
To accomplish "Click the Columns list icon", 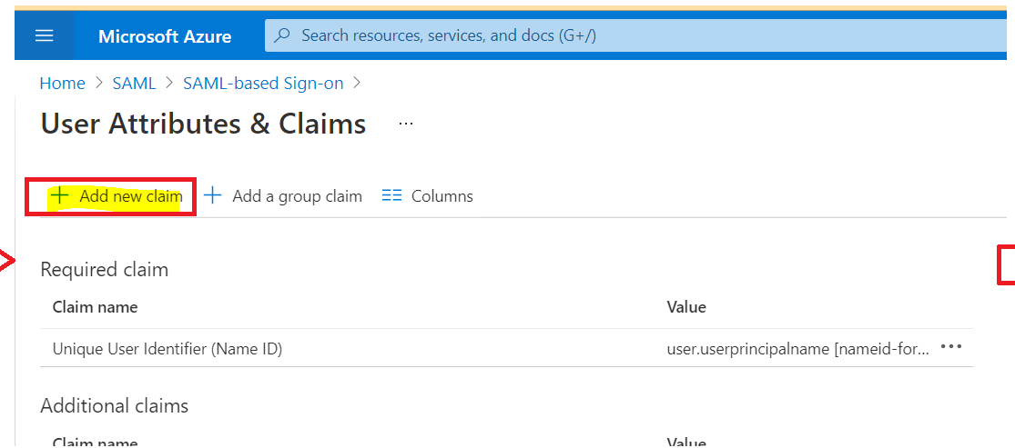I will 391,196.
